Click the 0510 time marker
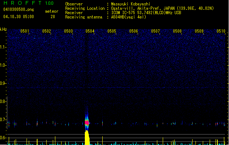The width and height of the screenshot is (229, 145). [x=221, y=31]
